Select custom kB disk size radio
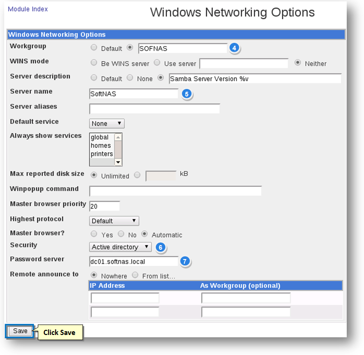 (x=137, y=175)
